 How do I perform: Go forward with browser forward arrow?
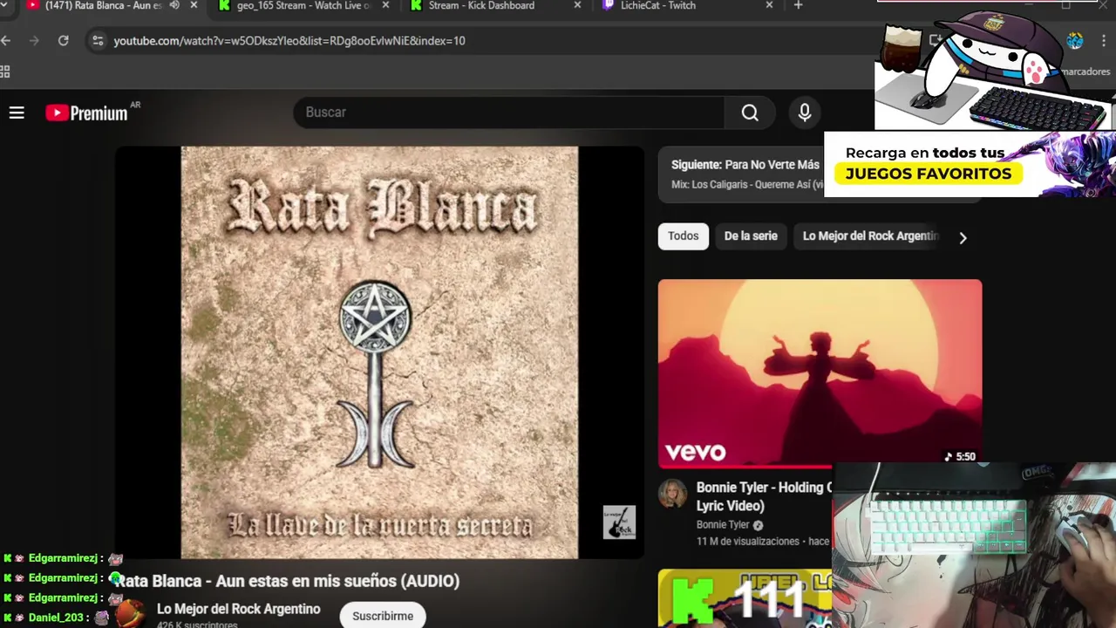(x=34, y=40)
